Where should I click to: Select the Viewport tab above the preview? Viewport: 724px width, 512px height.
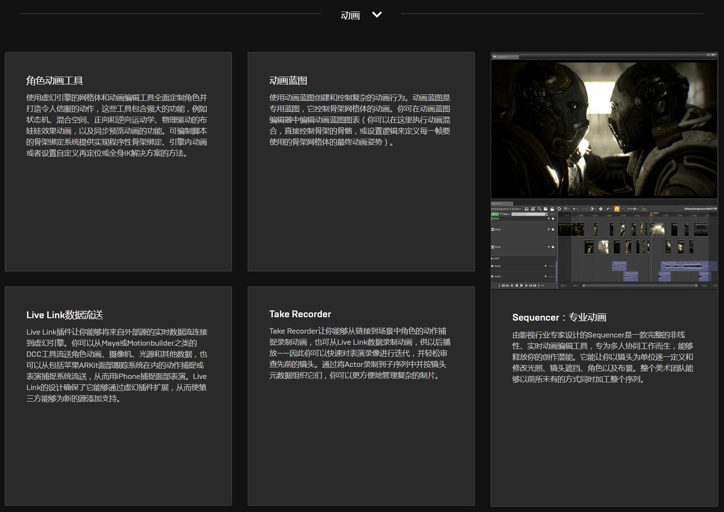click(x=505, y=57)
